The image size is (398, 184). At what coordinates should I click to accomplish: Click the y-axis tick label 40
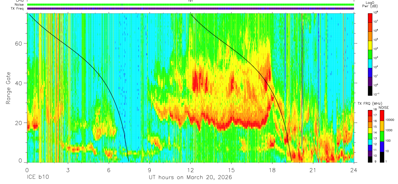18,83
